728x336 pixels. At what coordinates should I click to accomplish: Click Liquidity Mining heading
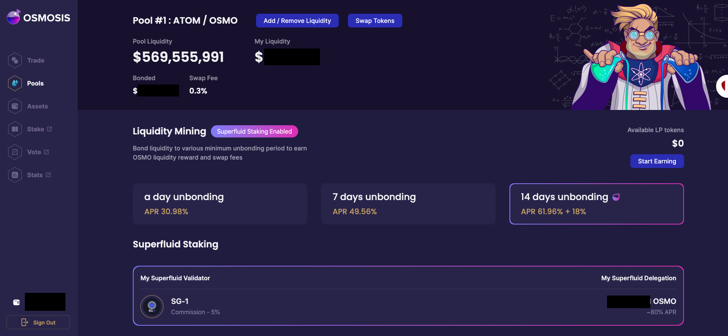pyautogui.click(x=170, y=131)
